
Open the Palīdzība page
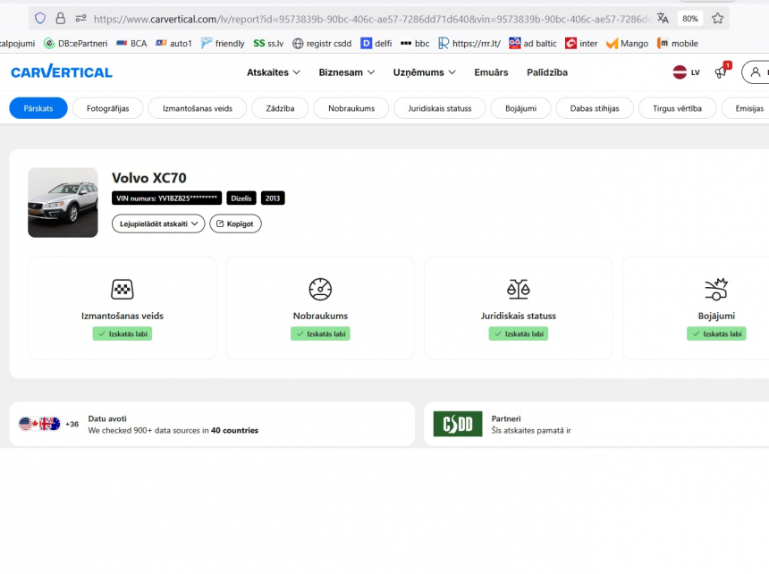[x=547, y=72]
